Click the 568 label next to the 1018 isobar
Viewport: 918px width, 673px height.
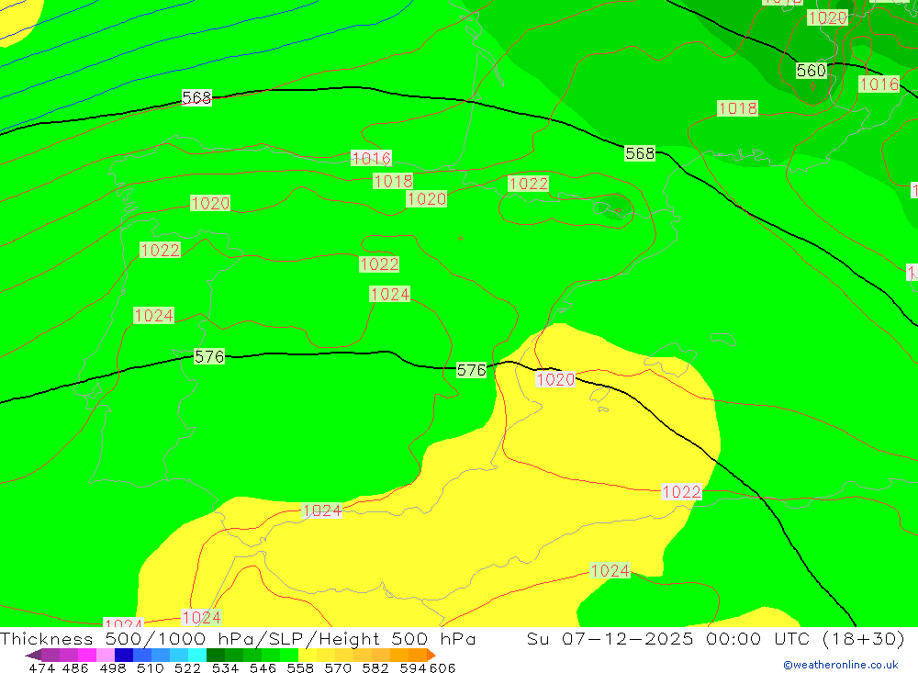pos(639,153)
